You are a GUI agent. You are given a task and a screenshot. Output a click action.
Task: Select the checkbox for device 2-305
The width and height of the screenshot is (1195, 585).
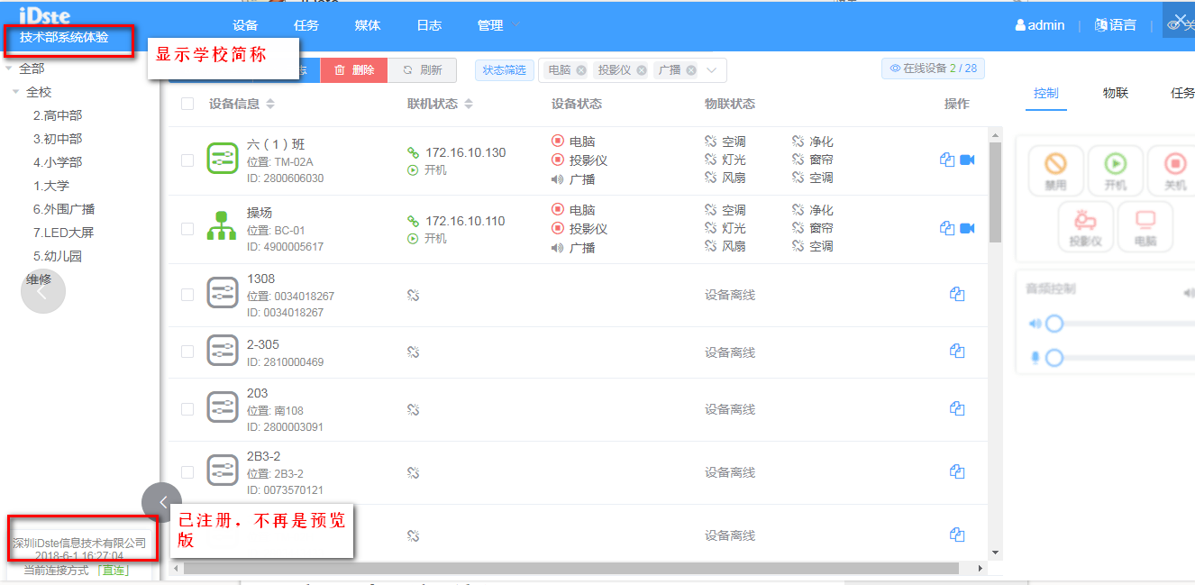pos(187,352)
